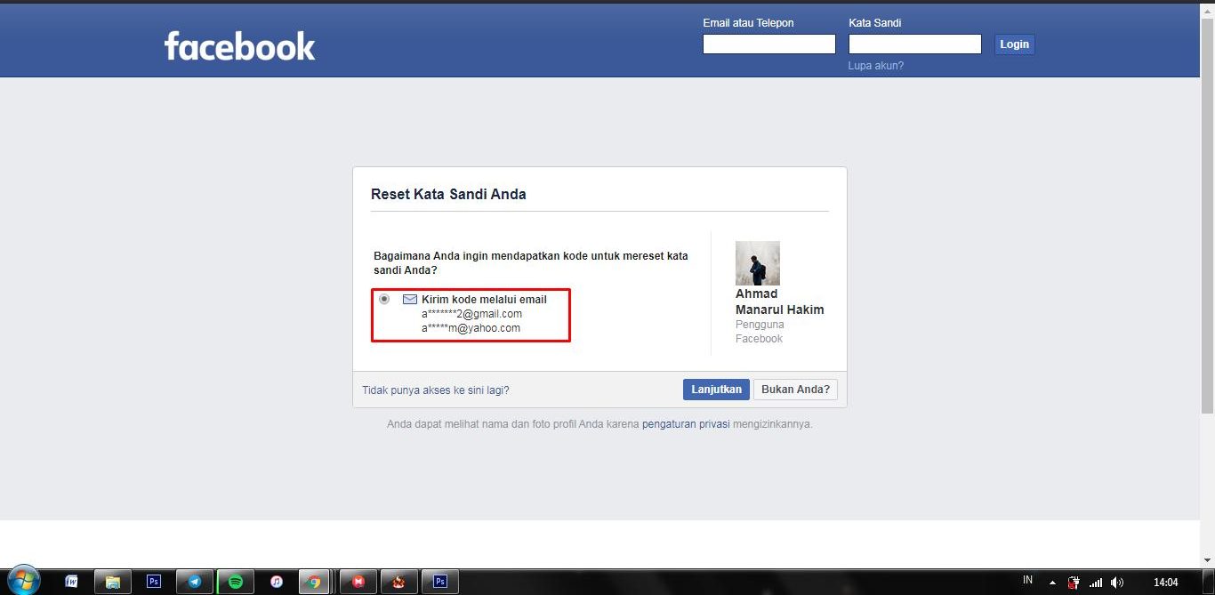Open Spotify from the taskbar

coord(236,582)
